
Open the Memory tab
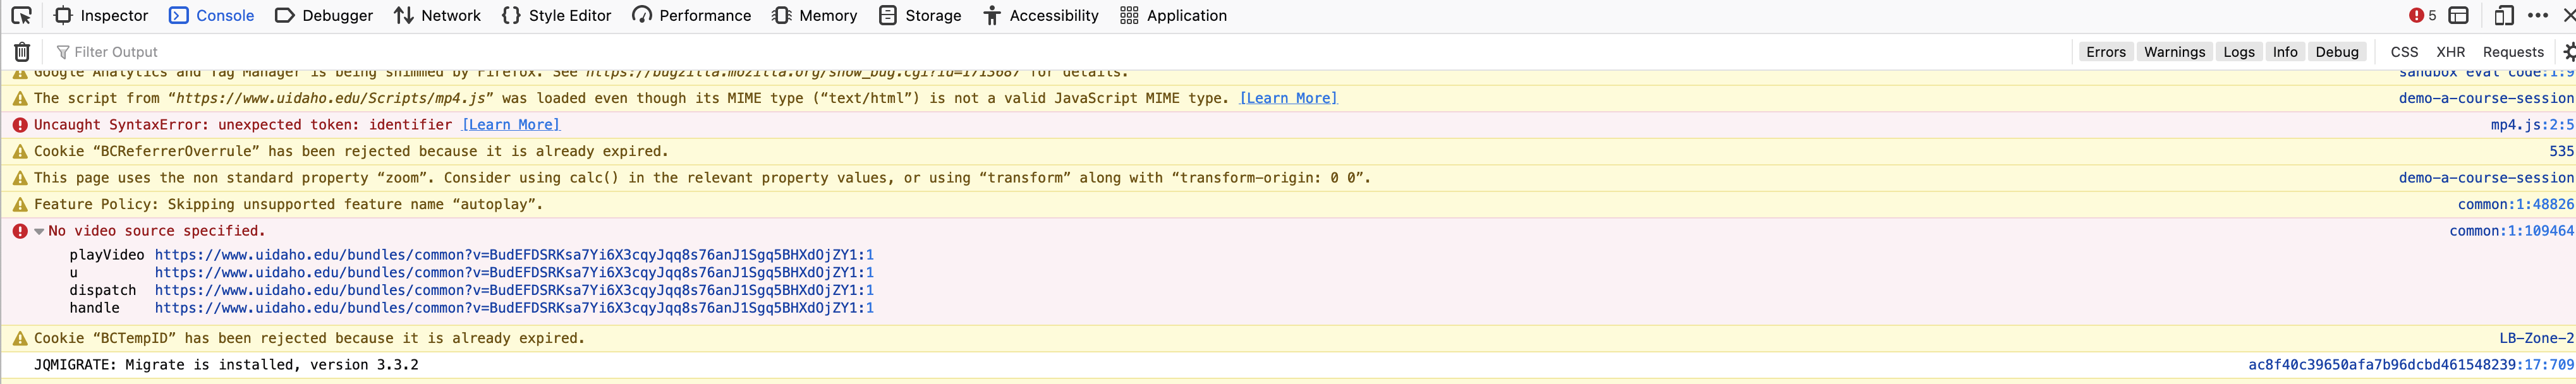815,15
